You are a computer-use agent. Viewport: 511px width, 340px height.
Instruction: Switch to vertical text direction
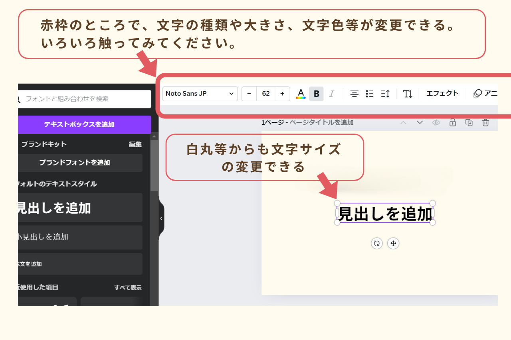coord(408,94)
